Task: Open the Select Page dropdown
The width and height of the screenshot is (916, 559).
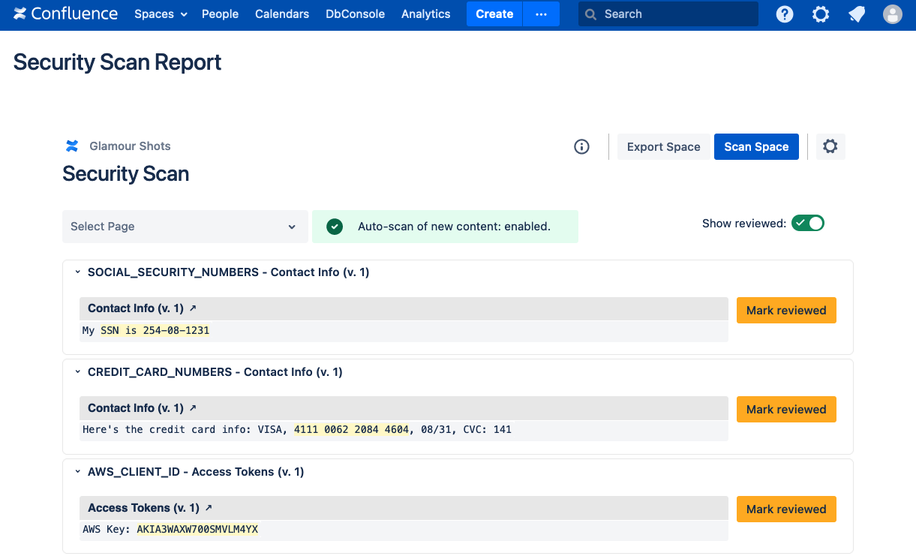Action: tap(185, 227)
